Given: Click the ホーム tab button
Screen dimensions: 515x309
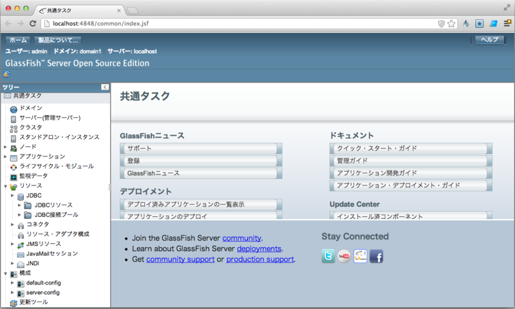Looking at the screenshot, I should pos(18,40).
